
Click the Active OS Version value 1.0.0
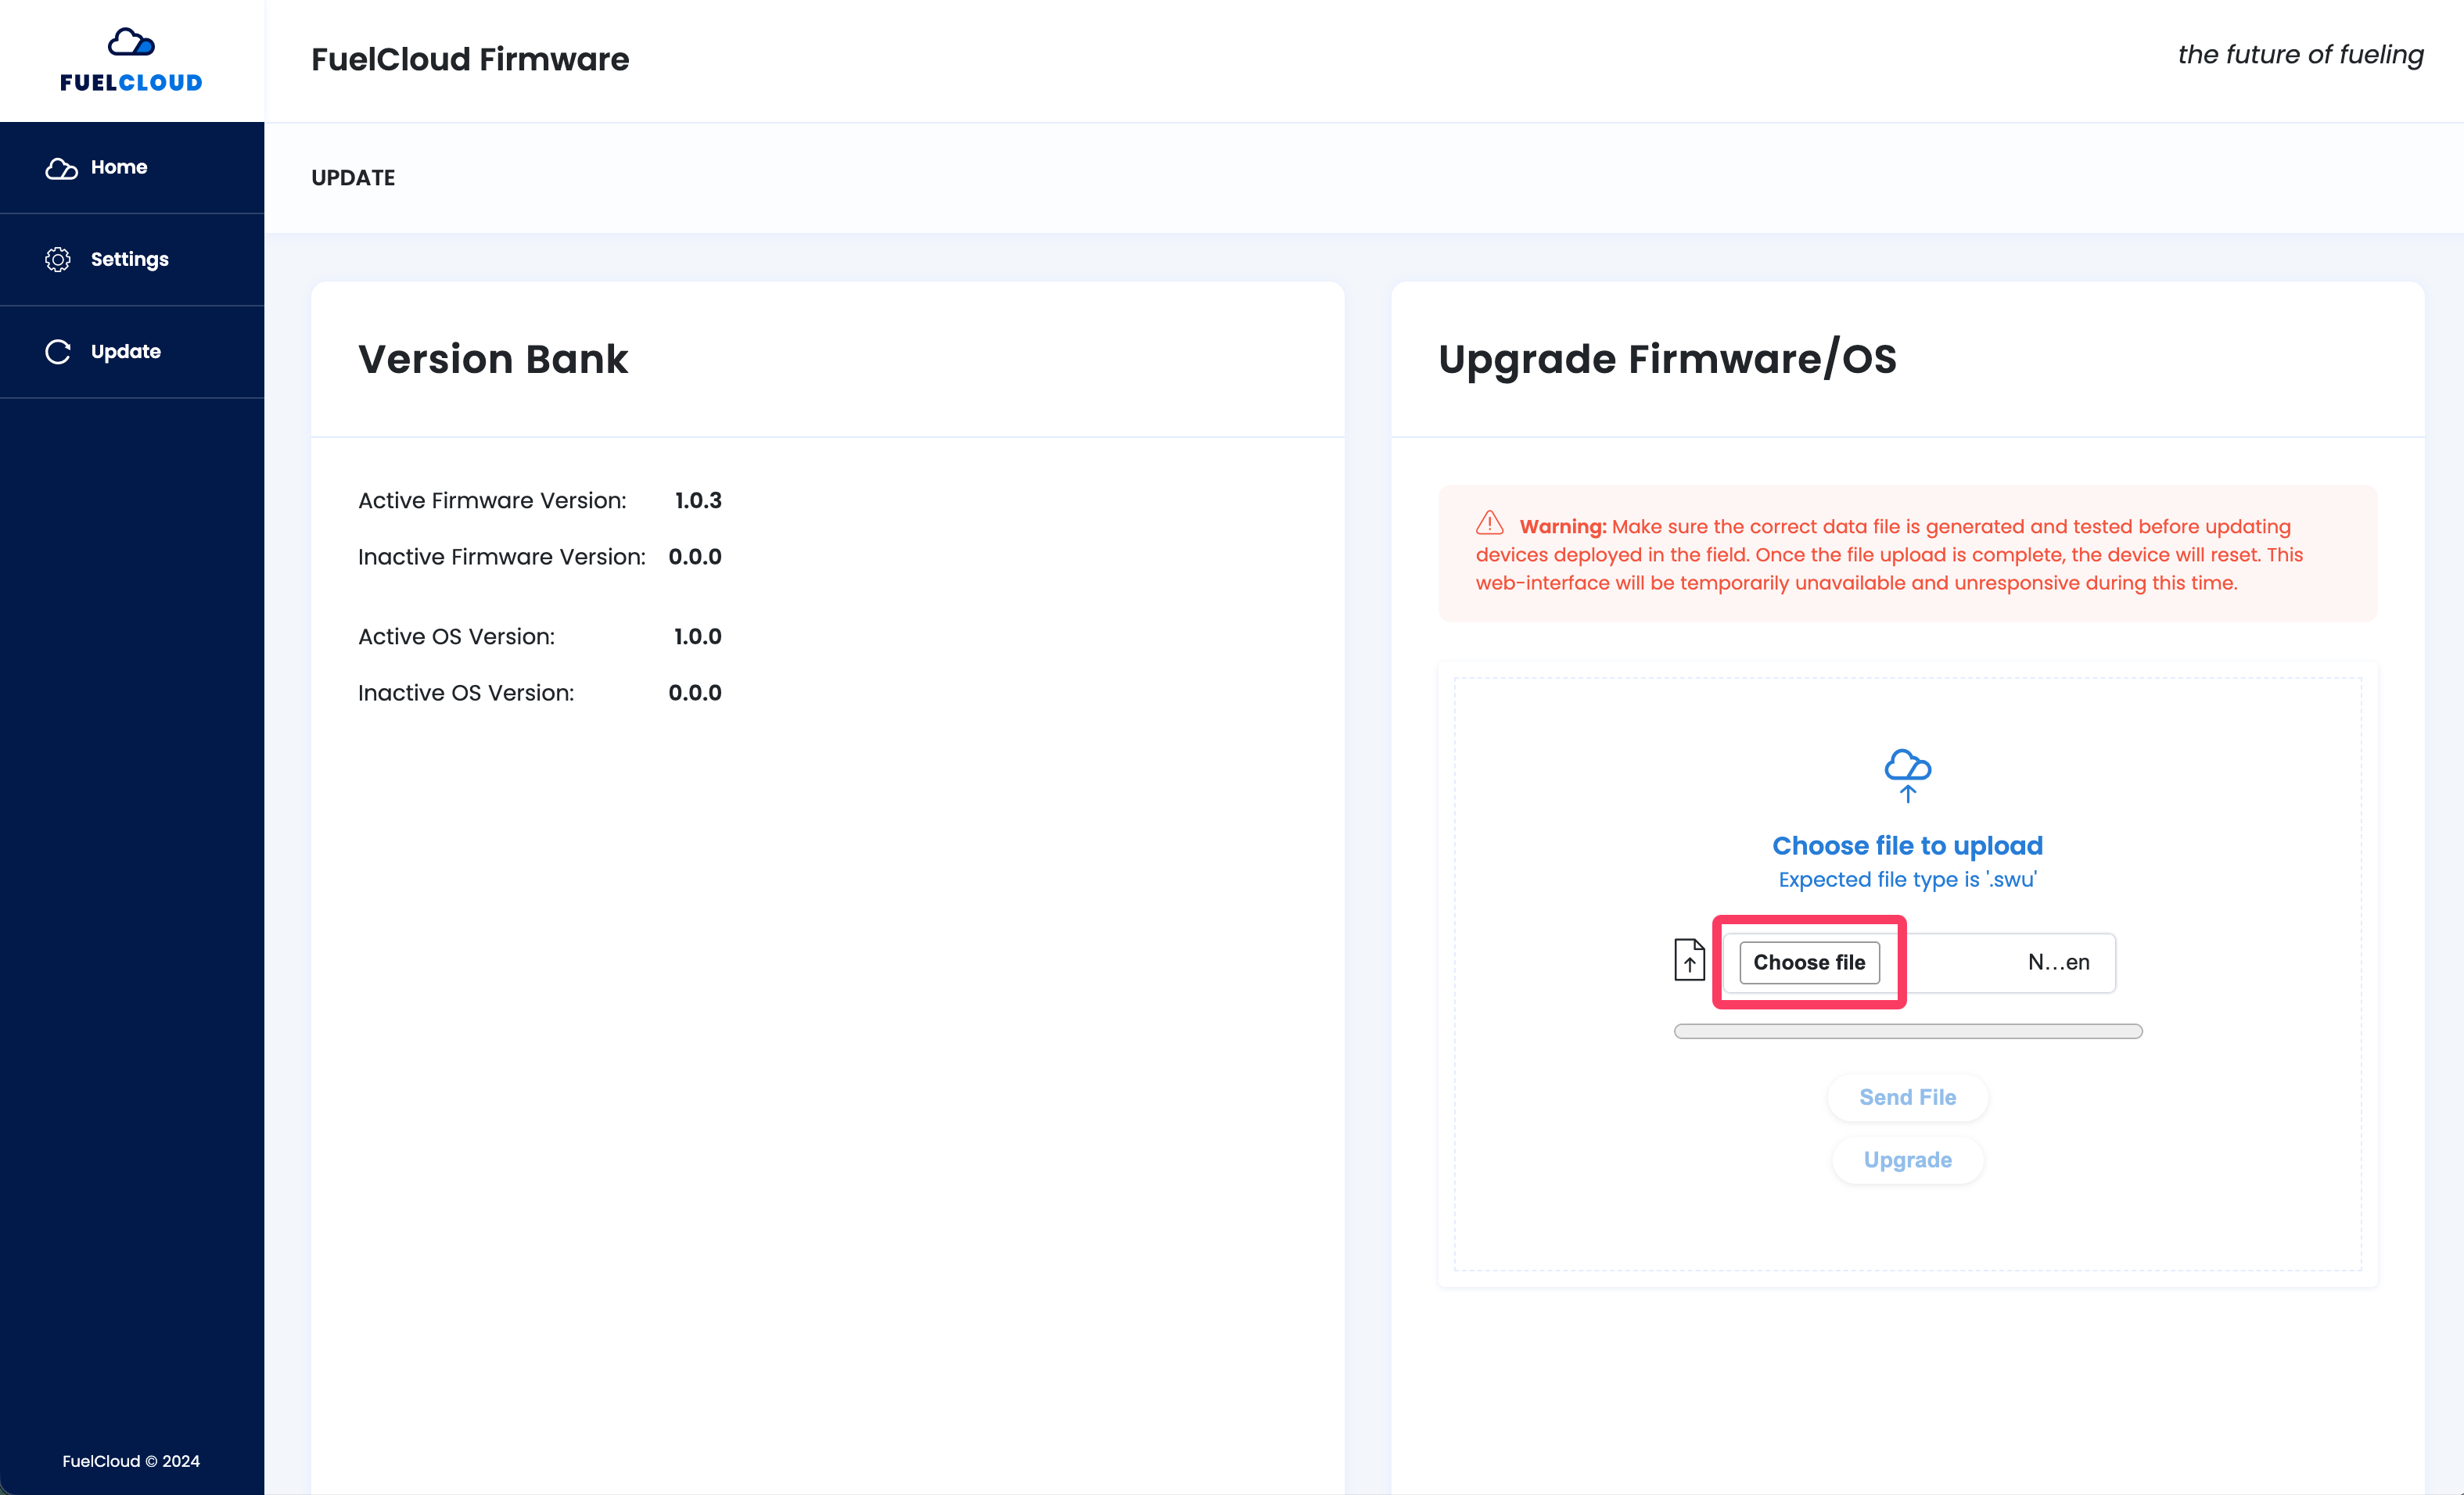tap(698, 636)
